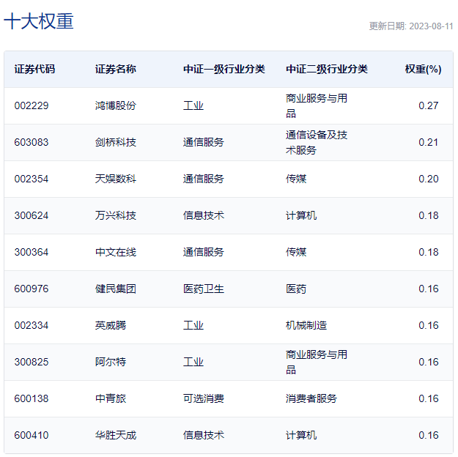Image resolution: width=458 pixels, height=457 pixels.
Task: Click the 机械制造 sub-industry cell
Action: click(306, 325)
